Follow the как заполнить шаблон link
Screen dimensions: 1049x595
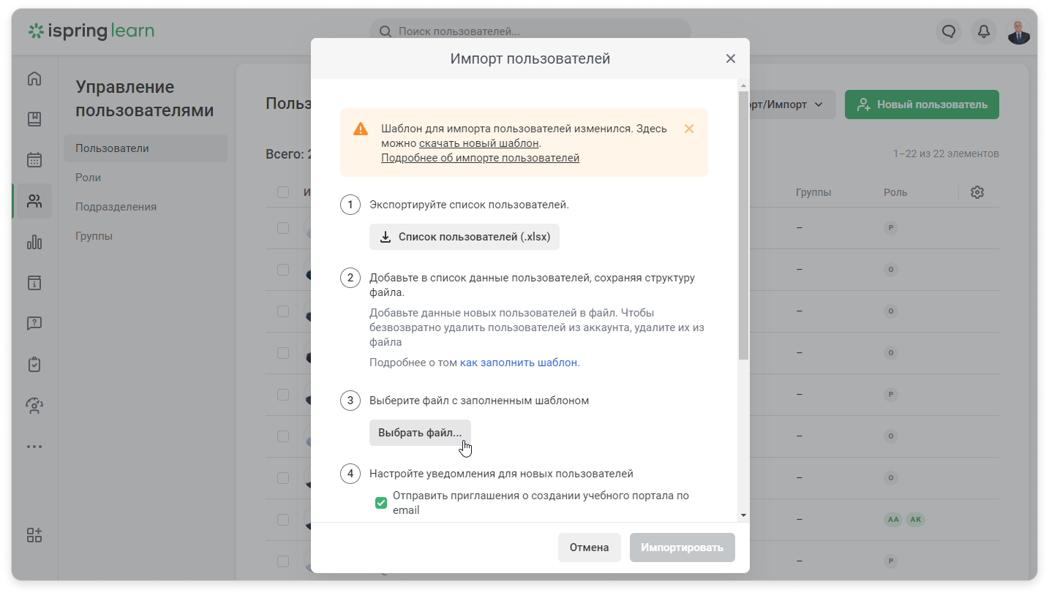click(x=519, y=363)
